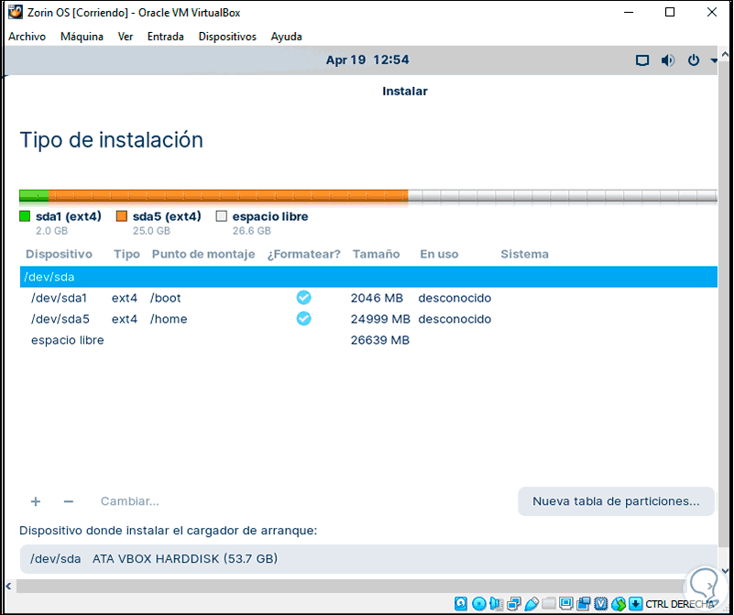Select the /dev/sda device row
734x615 pixels.
click(x=368, y=277)
